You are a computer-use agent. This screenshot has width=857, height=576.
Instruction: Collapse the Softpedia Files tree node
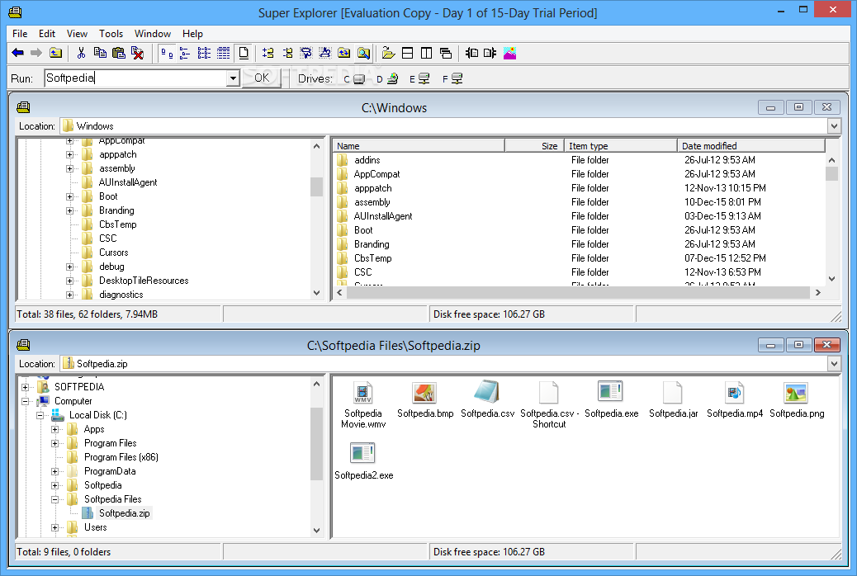coord(54,499)
